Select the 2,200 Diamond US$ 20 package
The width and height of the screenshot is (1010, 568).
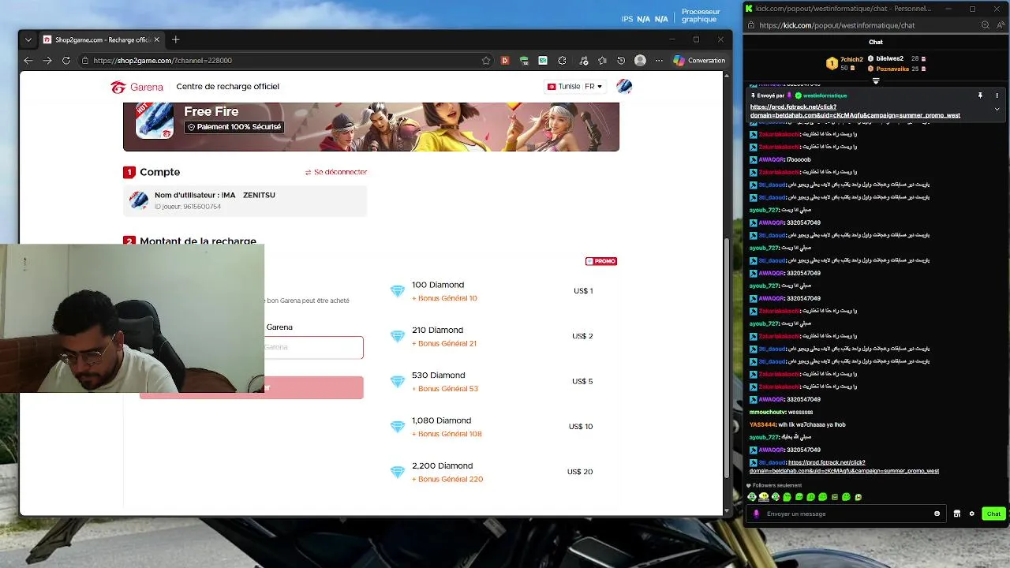(502, 472)
